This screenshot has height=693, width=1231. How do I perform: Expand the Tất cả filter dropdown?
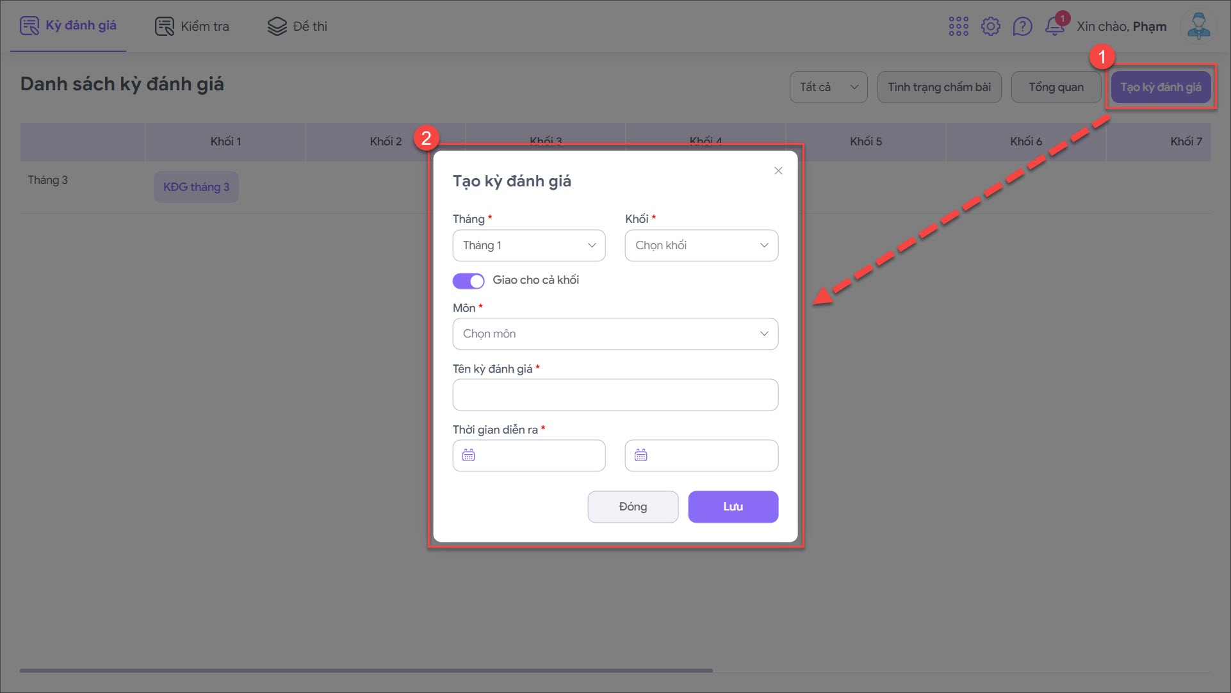pos(828,87)
